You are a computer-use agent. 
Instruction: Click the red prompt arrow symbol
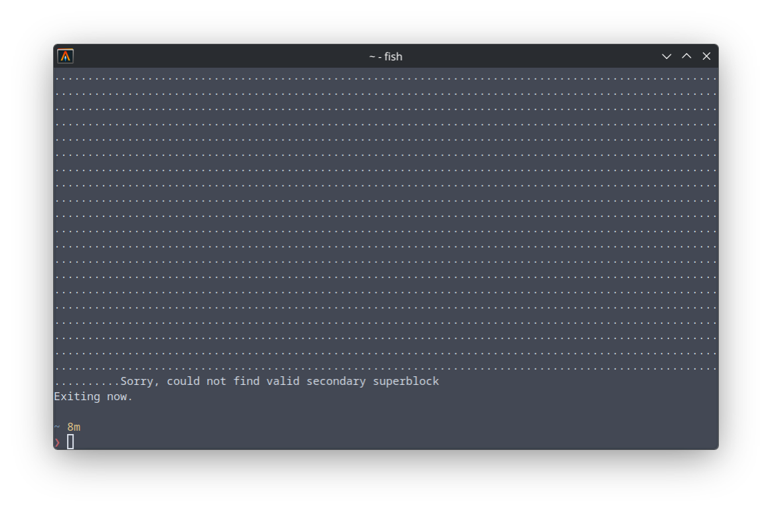[57, 442]
